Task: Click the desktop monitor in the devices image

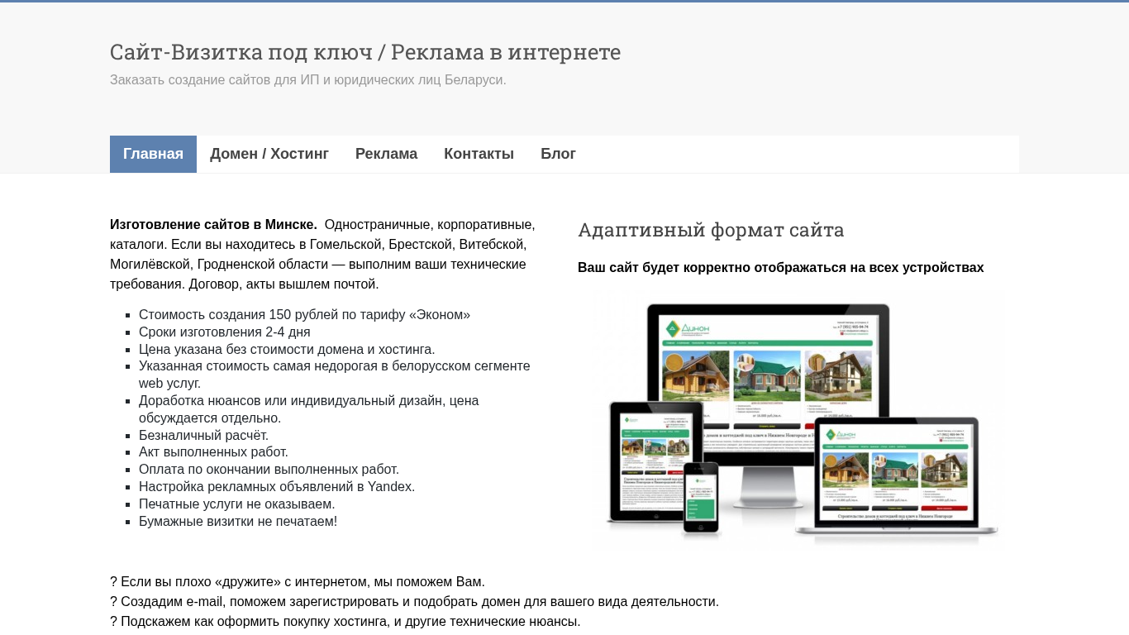Action: click(767, 364)
